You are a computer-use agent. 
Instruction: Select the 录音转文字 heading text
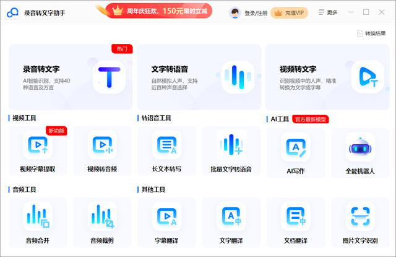(x=41, y=69)
